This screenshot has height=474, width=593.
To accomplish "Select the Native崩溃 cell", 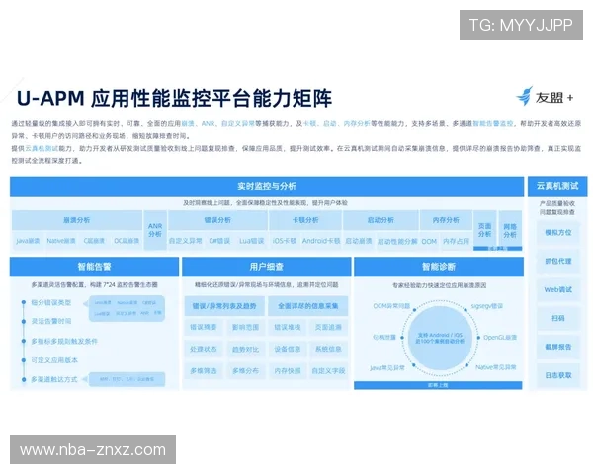I will point(61,241).
